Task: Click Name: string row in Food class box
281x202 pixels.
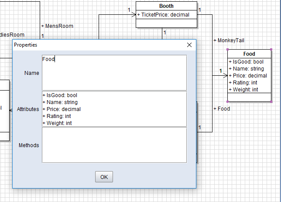Action: coord(246,69)
